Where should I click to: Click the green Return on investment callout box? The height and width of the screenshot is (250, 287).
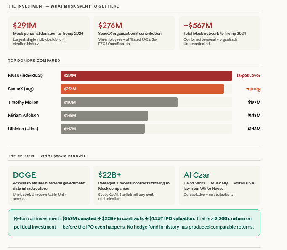(x=134, y=223)
